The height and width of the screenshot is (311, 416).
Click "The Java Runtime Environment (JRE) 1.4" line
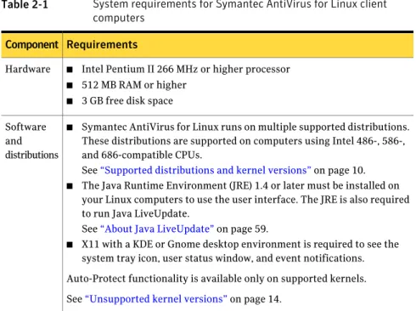coord(240,186)
